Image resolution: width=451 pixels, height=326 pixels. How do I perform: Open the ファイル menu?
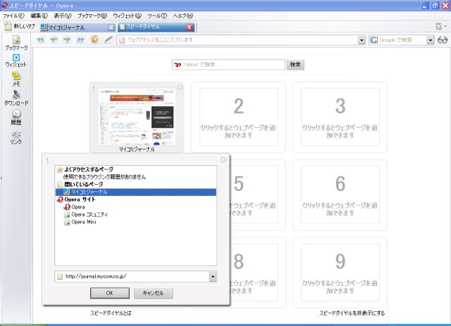click(x=13, y=15)
